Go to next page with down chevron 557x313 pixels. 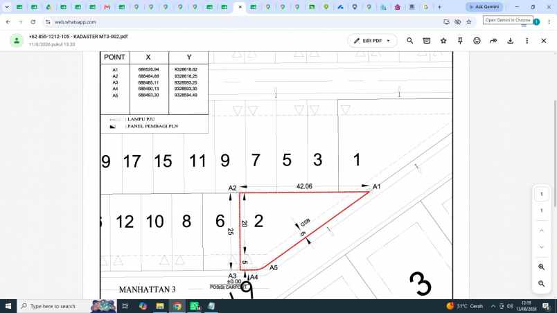(x=541, y=247)
